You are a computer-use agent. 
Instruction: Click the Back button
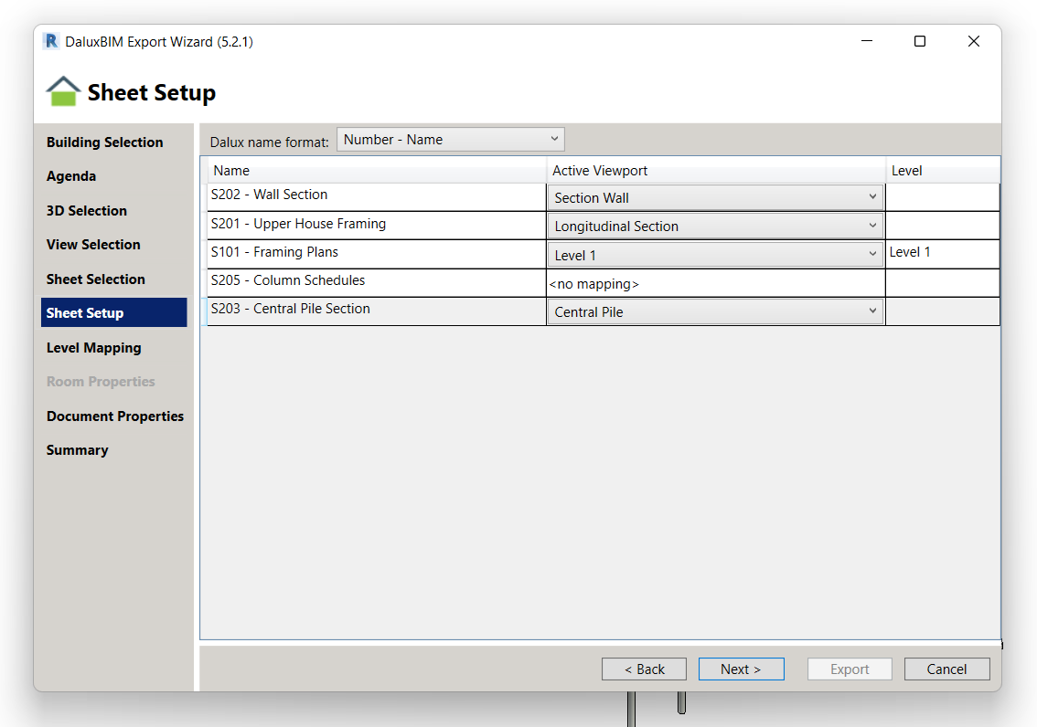[644, 669]
